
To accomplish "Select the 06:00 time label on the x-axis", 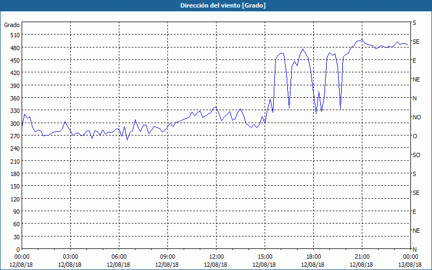I will coord(119,257).
